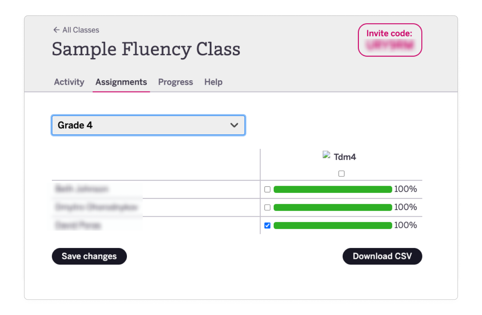This screenshot has width=482, height=315.
Task: Click the Download CSV button
Action: 382,256
